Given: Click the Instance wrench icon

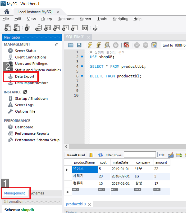Looking at the screenshot, I should click(25, 92).
